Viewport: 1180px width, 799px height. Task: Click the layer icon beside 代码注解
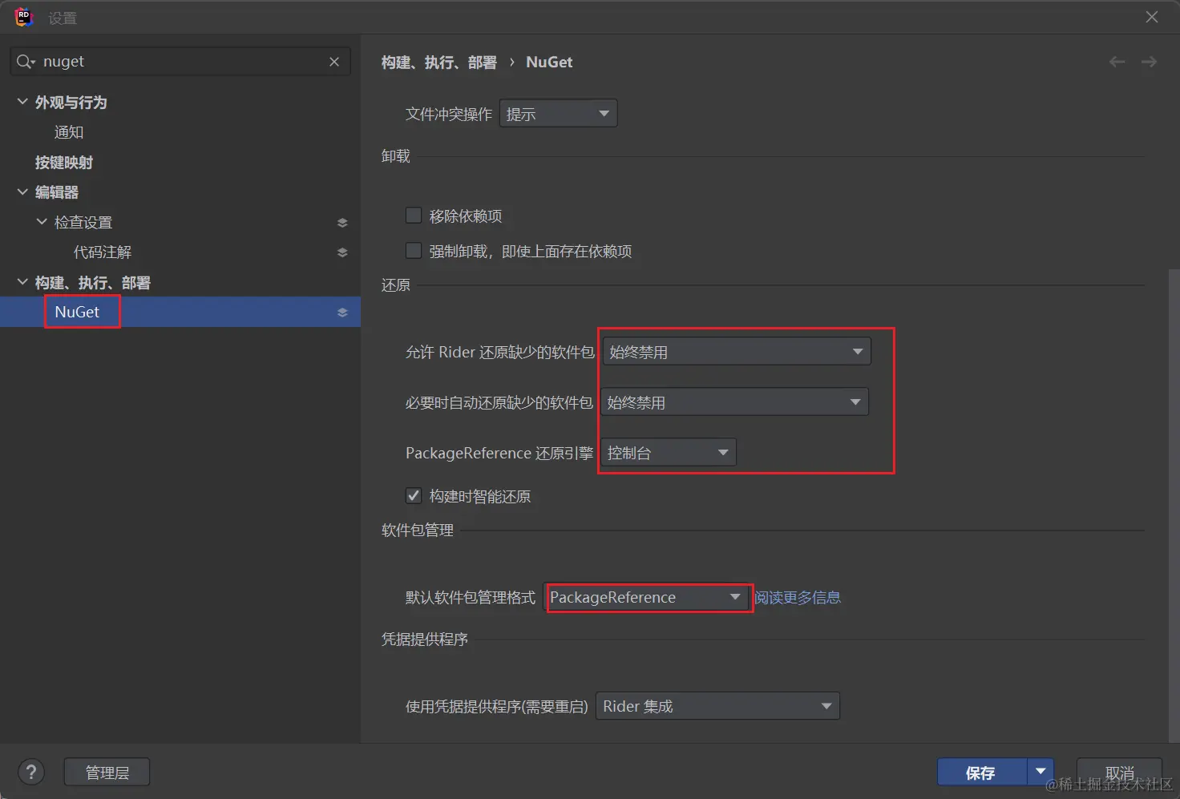(x=342, y=252)
